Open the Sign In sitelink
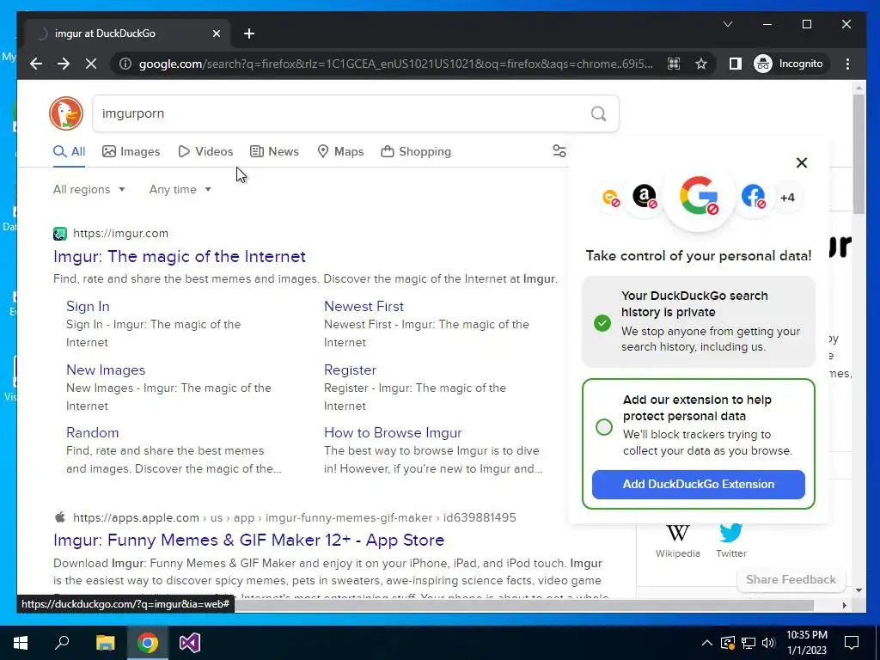 [x=88, y=307]
